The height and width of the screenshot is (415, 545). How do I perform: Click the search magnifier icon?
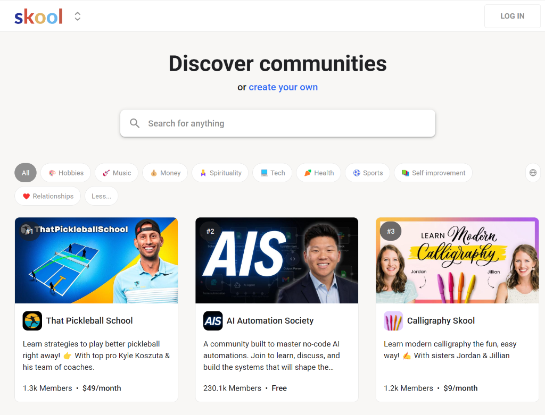coord(135,123)
